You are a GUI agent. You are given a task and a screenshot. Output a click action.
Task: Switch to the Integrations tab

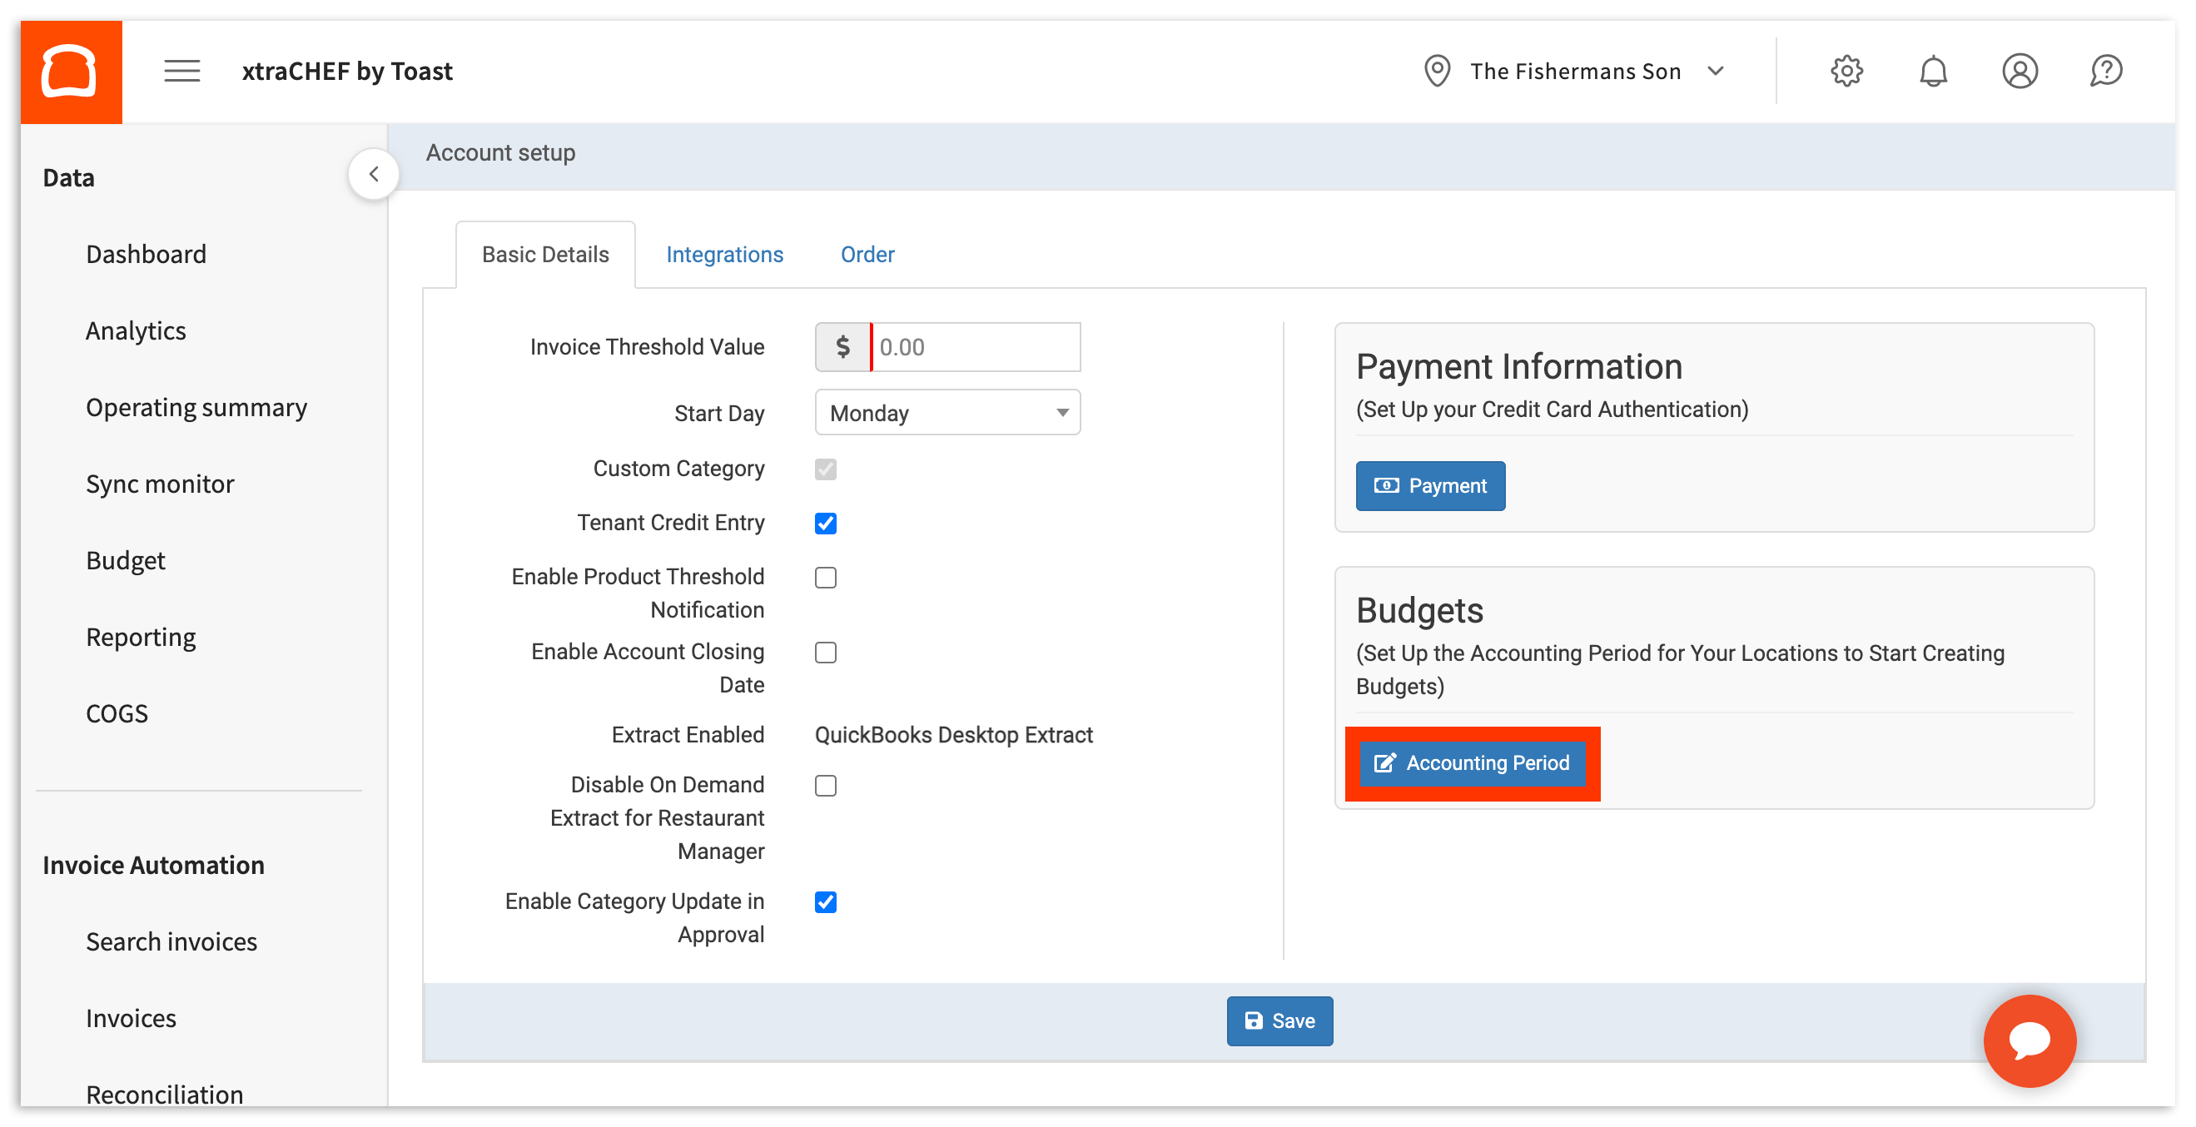(723, 253)
